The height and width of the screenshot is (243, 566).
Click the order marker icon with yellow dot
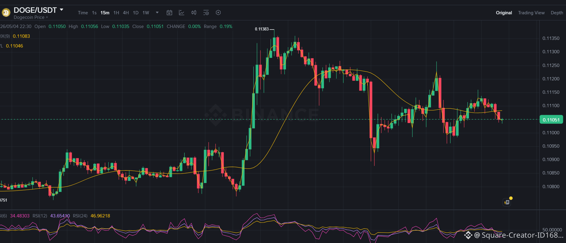point(507,202)
